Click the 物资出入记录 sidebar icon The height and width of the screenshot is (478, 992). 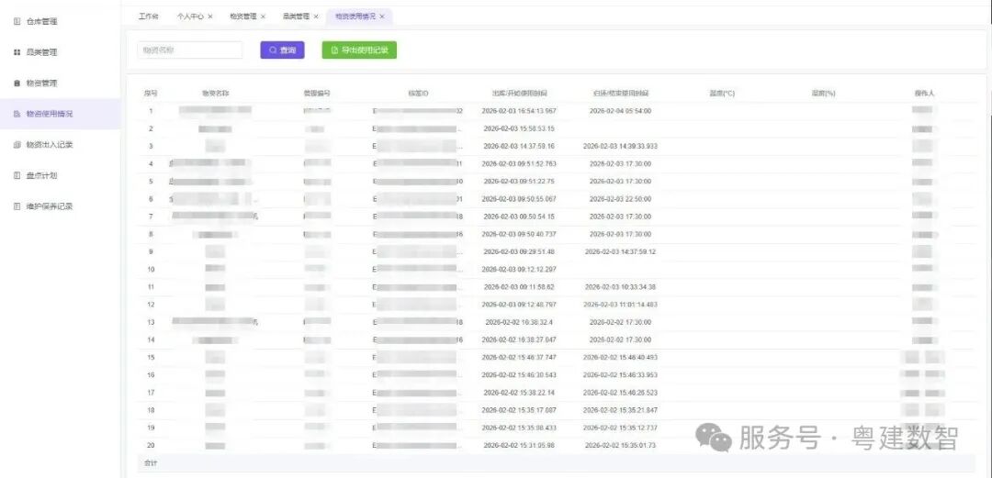(x=17, y=145)
